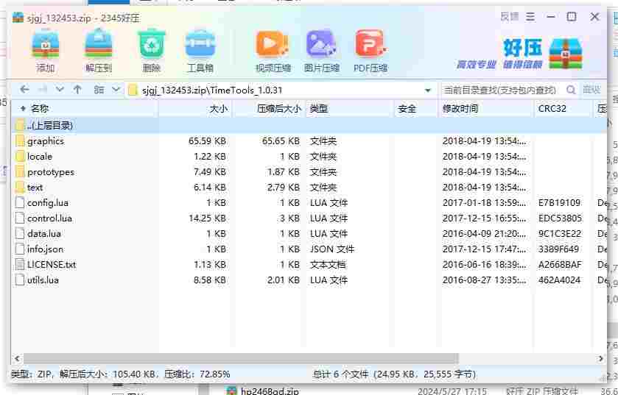Select the info.json file
This screenshot has width=618, height=395.
[x=309, y=249]
